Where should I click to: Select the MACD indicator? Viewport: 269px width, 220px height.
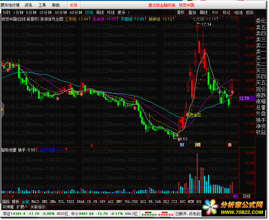click(x=35, y=202)
